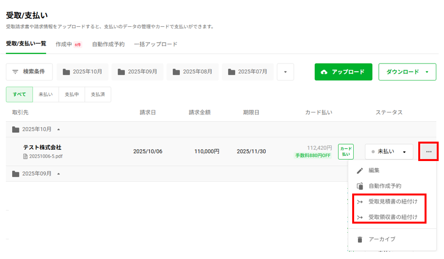Filter by 2025年07月 folder button
The width and height of the screenshot is (444, 259).
pyautogui.click(x=248, y=72)
